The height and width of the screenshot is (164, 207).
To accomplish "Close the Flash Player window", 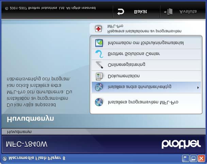I will click(201, 158).
